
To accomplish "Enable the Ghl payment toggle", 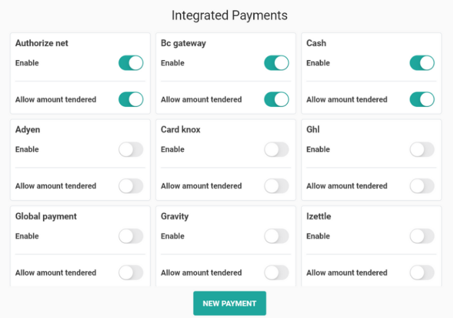I will click(422, 150).
